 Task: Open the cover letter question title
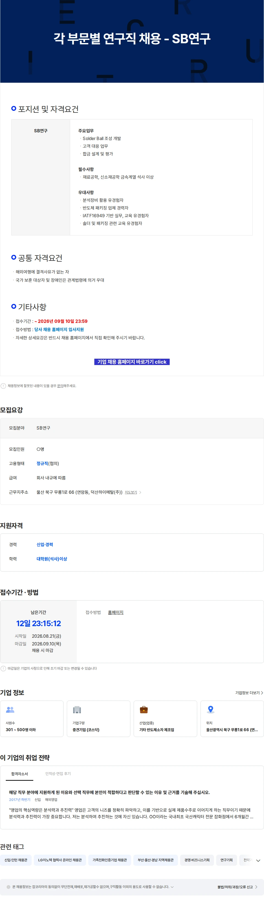point(109,793)
